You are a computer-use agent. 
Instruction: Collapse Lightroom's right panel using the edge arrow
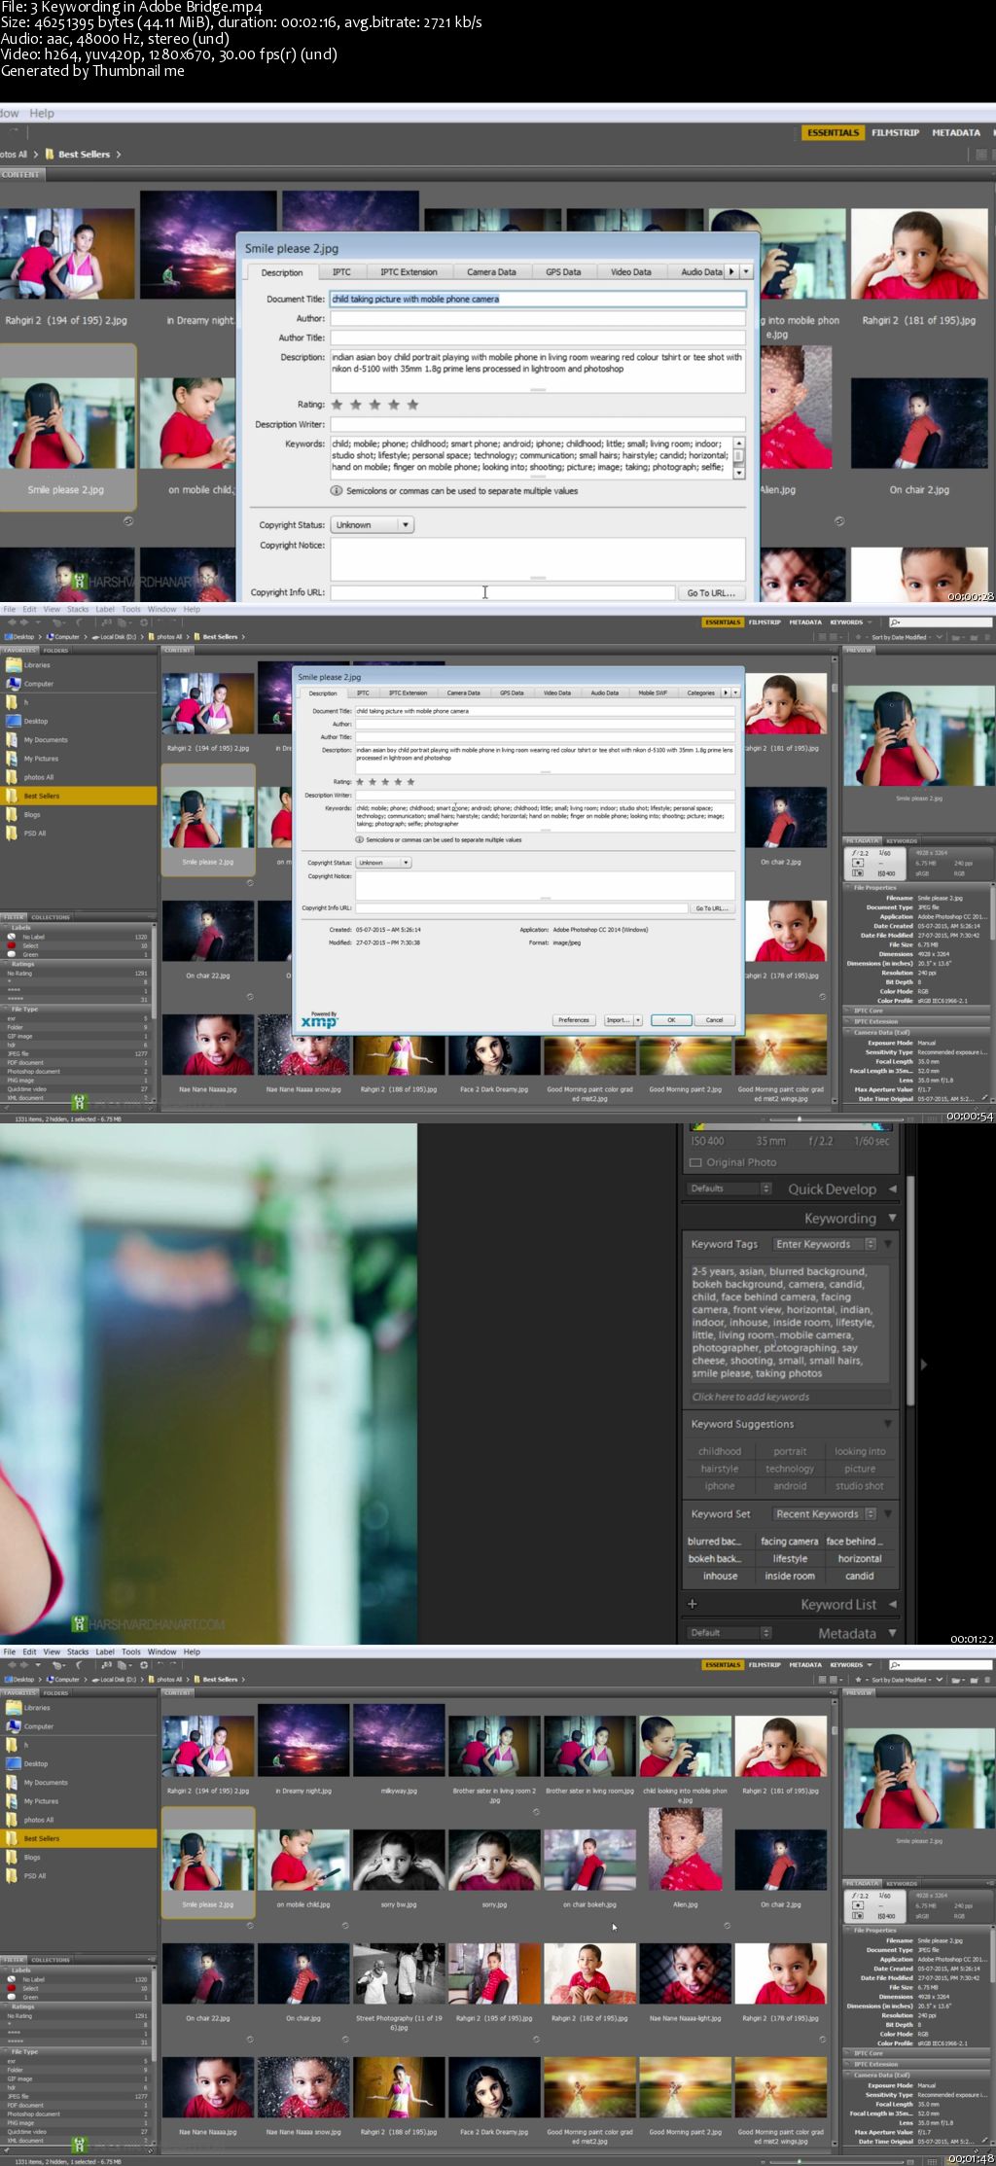click(923, 1365)
